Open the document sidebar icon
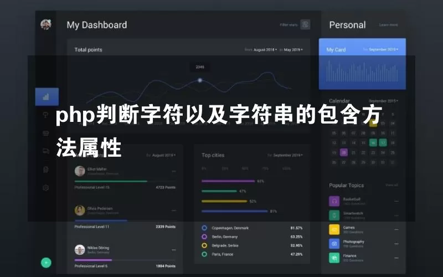This screenshot has width=443, height=277. tap(46, 170)
